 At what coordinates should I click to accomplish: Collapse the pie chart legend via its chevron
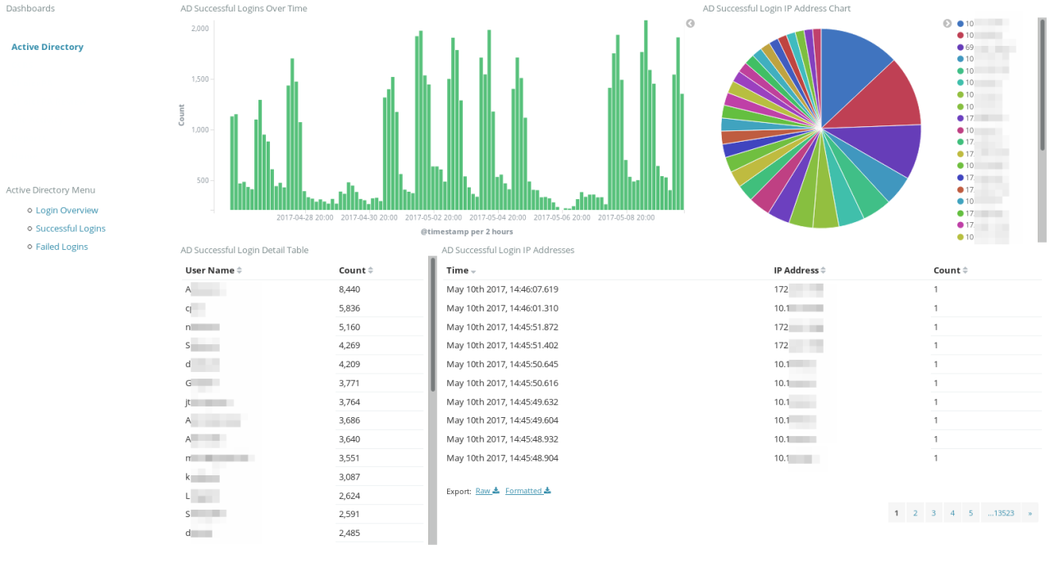coord(947,23)
